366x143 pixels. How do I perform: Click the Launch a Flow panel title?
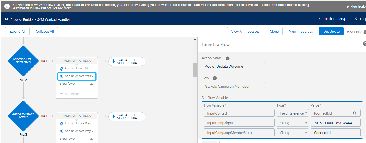tap(216, 45)
